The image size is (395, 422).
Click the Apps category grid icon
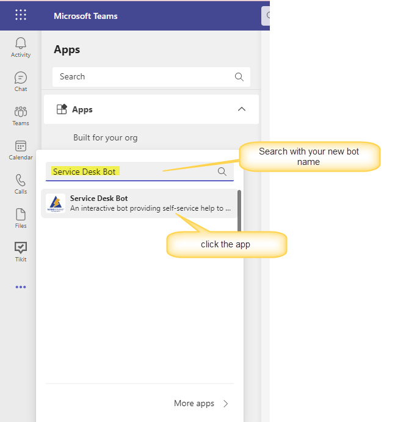[62, 109]
